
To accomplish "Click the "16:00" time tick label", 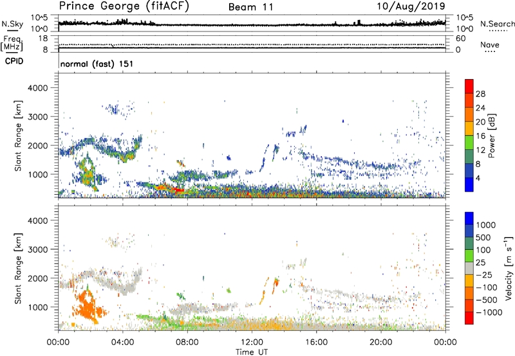I will 316,343.
